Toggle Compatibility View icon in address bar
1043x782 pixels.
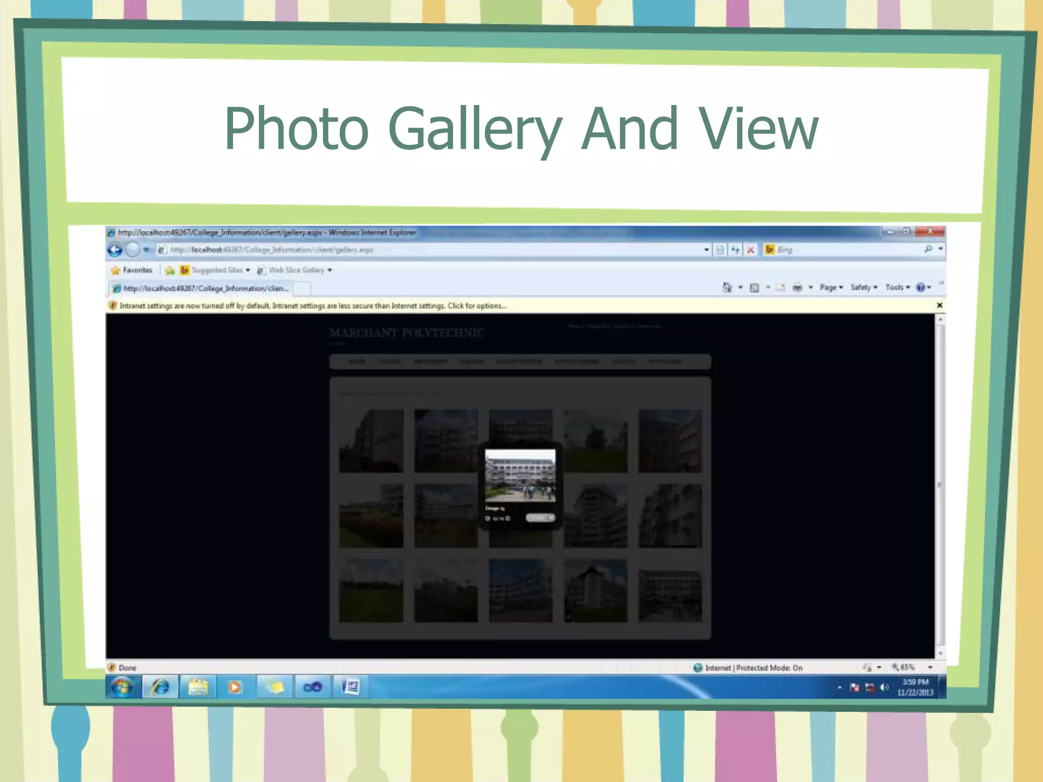[x=720, y=249]
